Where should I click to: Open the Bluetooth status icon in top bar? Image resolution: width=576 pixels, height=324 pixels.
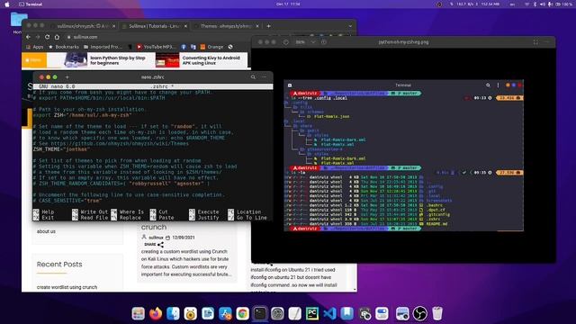point(535,4)
